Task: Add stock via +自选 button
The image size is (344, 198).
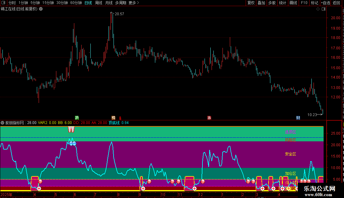Action: pyautogui.click(x=325, y=3)
